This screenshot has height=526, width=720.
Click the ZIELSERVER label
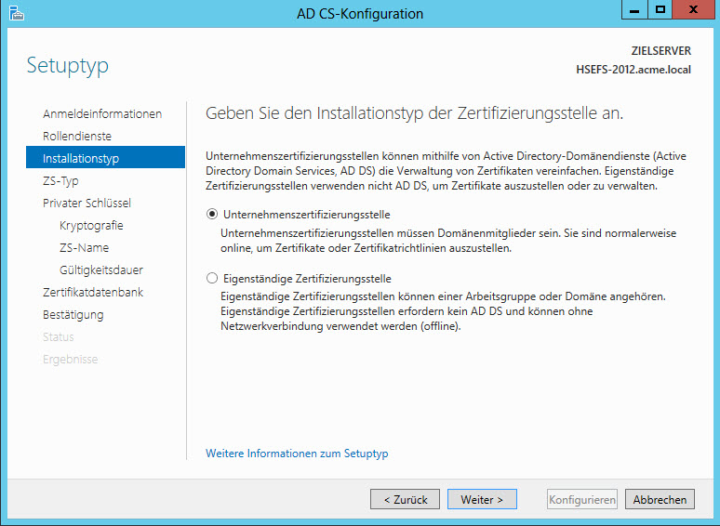pos(660,51)
